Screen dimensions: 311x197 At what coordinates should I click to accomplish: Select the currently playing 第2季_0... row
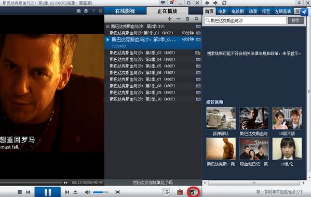tap(153, 43)
